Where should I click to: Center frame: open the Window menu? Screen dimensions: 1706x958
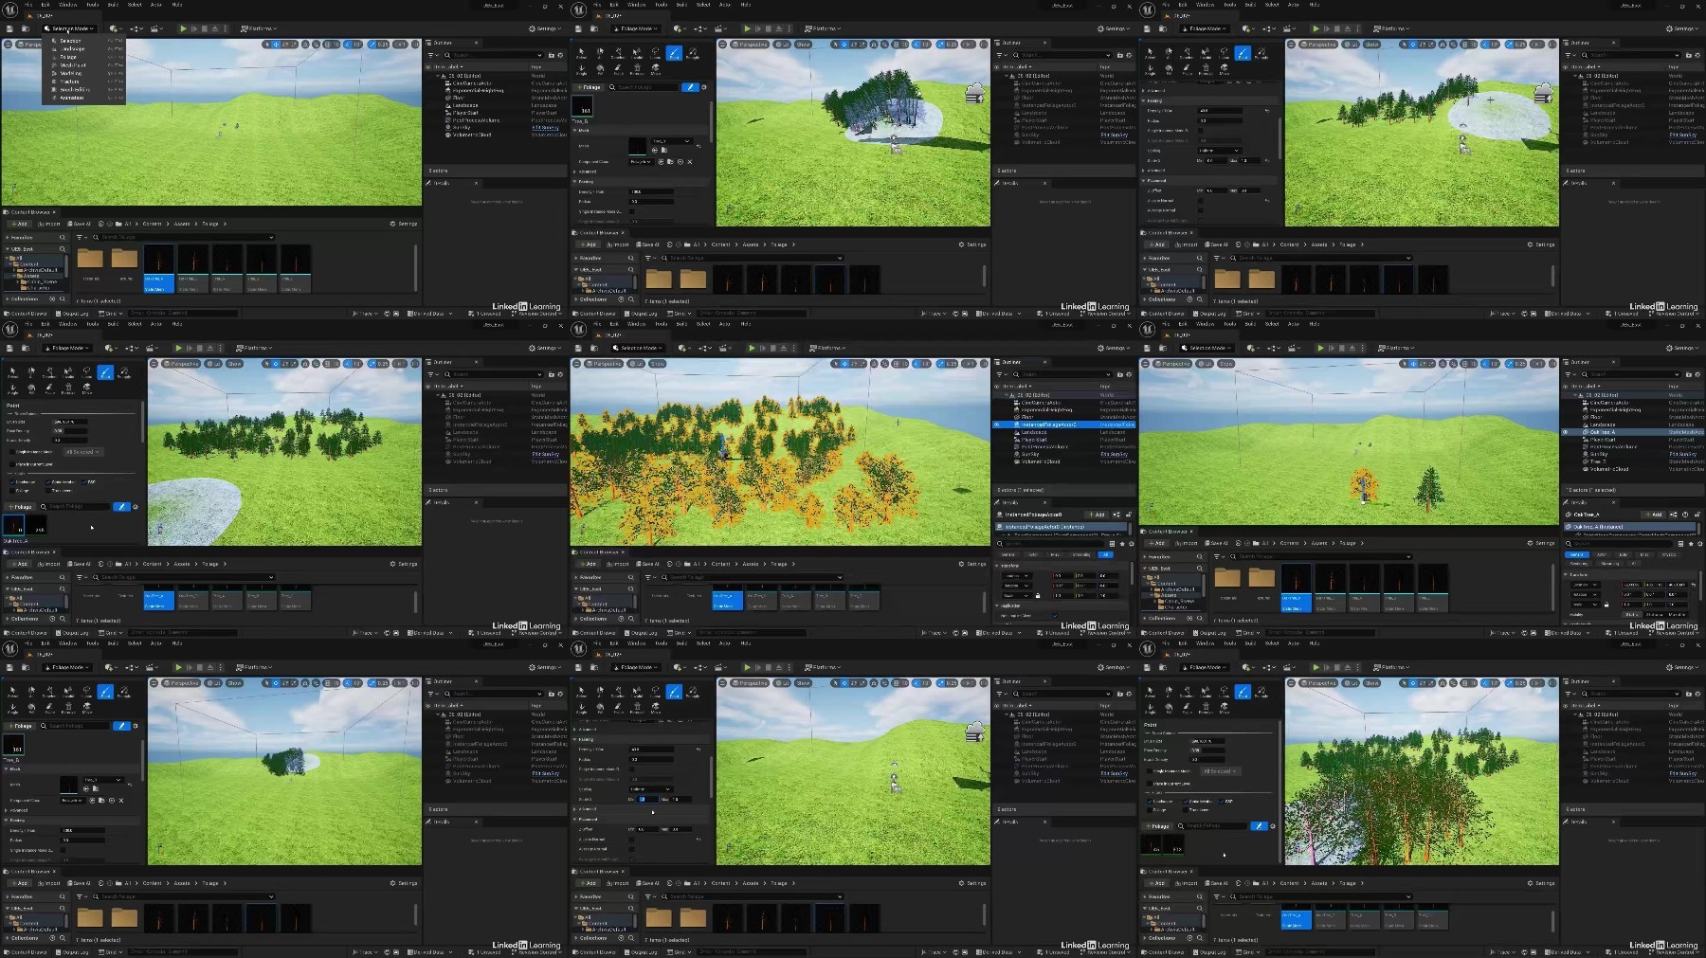[x=637, y=323]
